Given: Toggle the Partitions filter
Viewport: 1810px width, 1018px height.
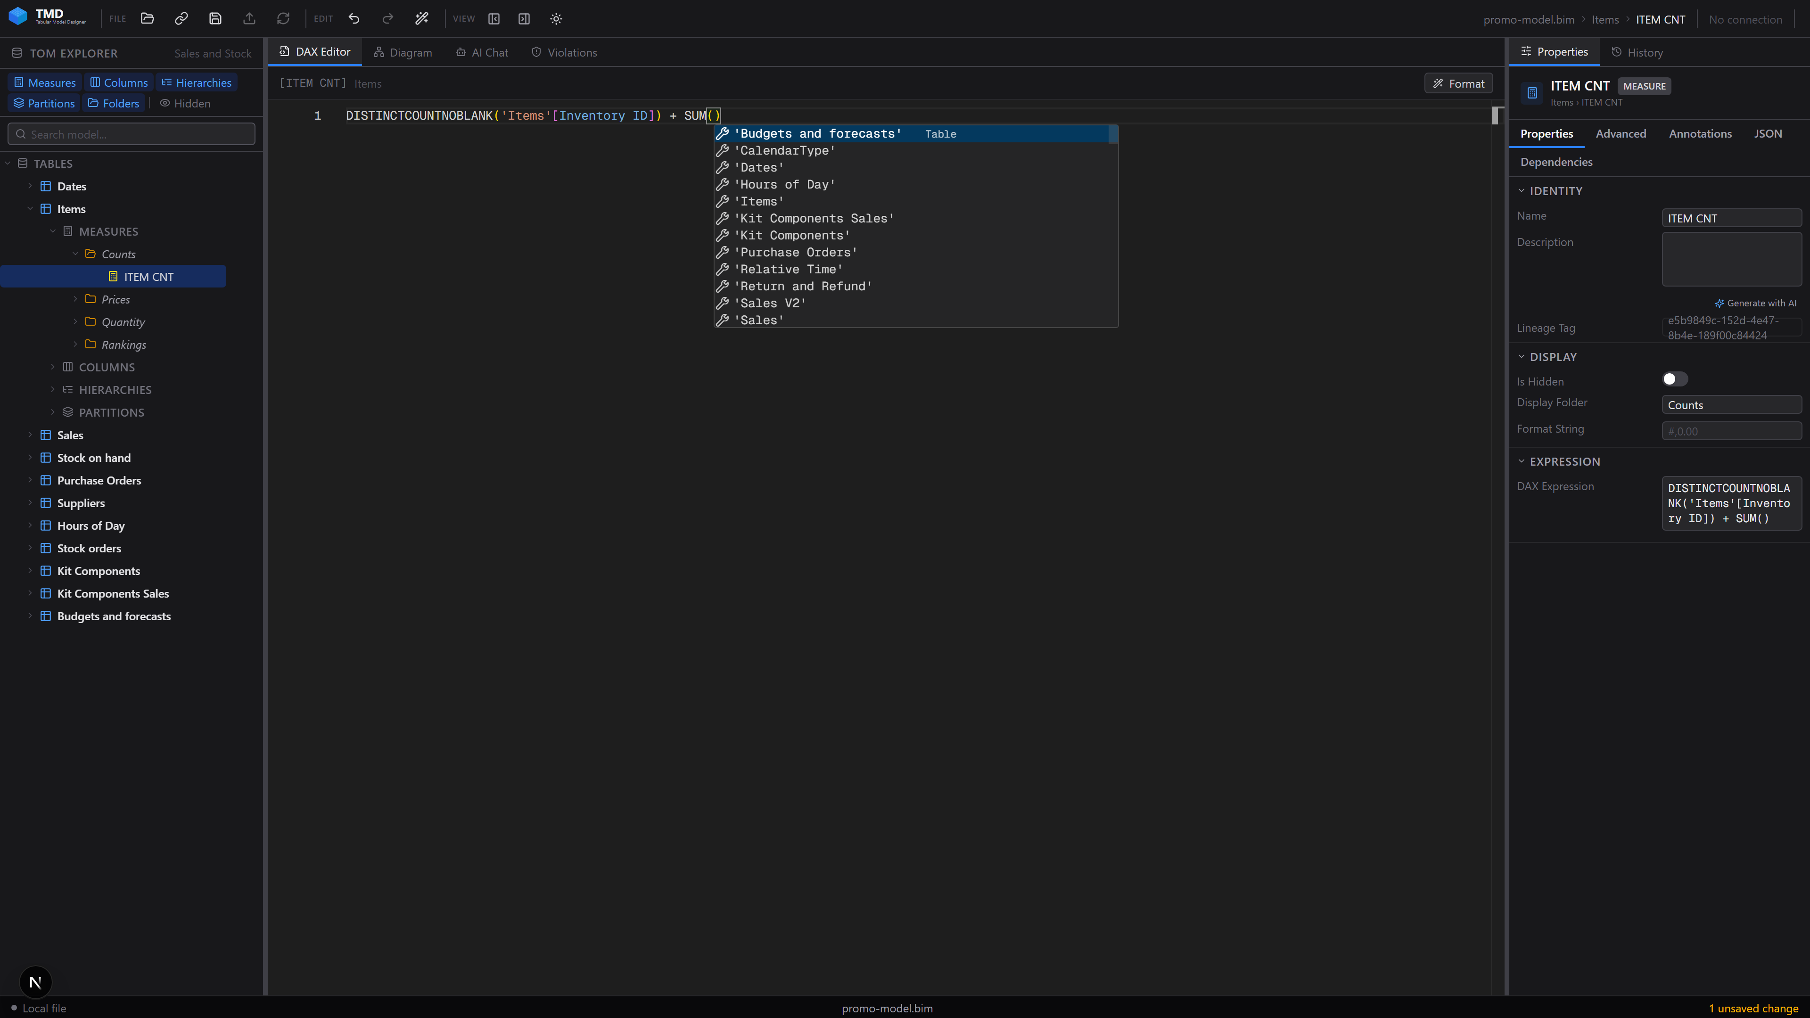Looking at the screenshot, I should 44,103.
